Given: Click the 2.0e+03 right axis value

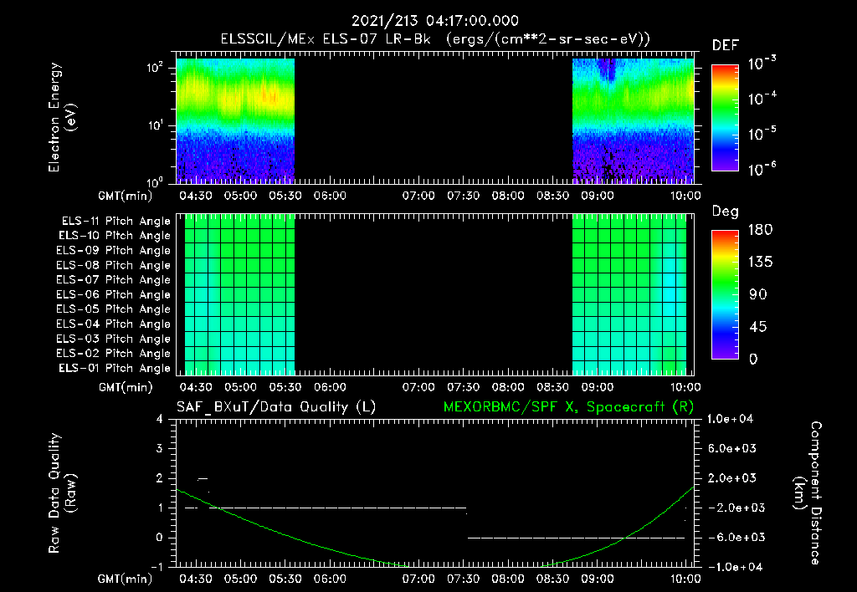Looking at the screenshot, I should tap(731, 478).
